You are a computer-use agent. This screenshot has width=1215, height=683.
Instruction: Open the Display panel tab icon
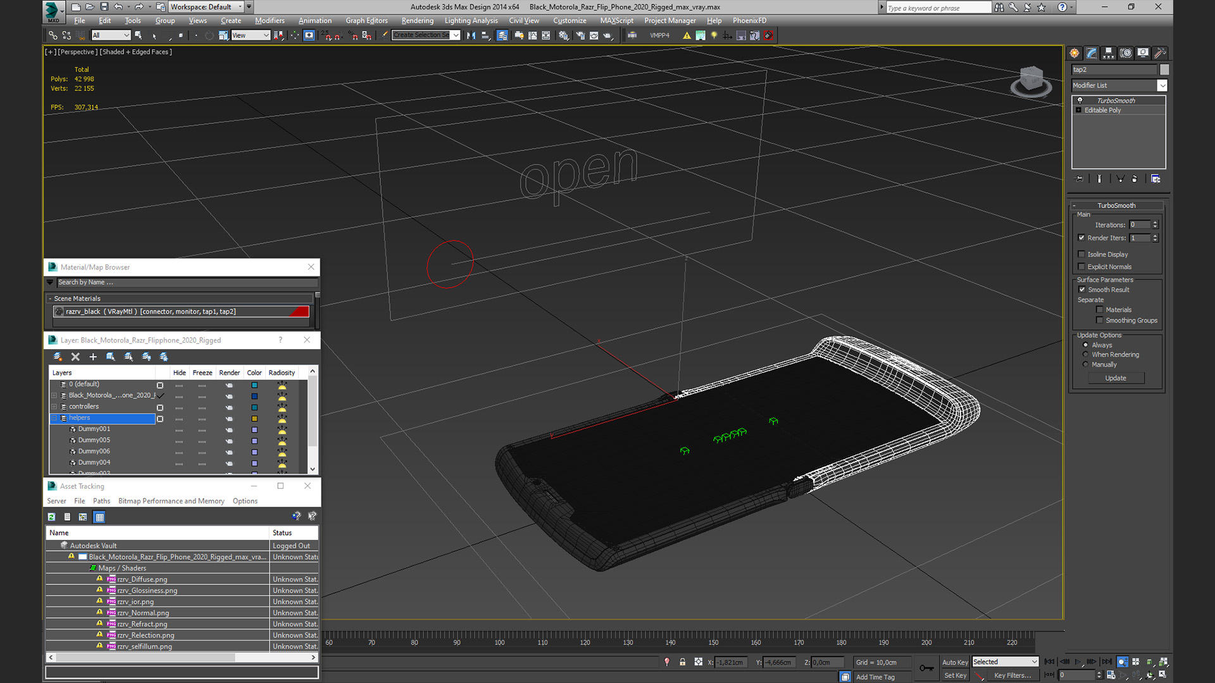(1143, 53)
